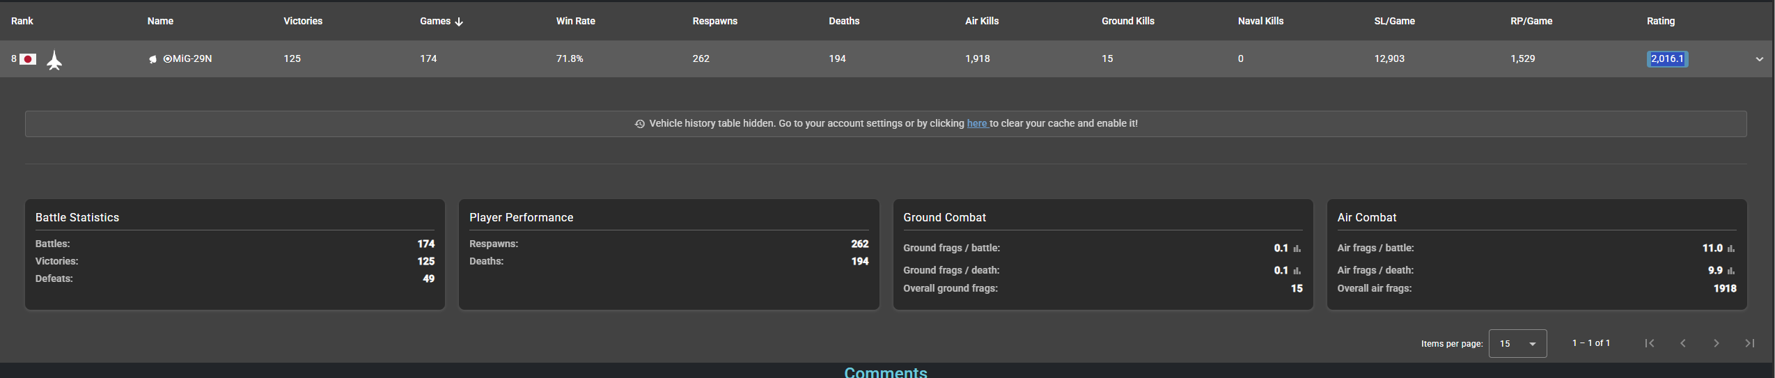Click the jet aircraft vehicle-type icon
1775x378 pixels.
point(54,60)
